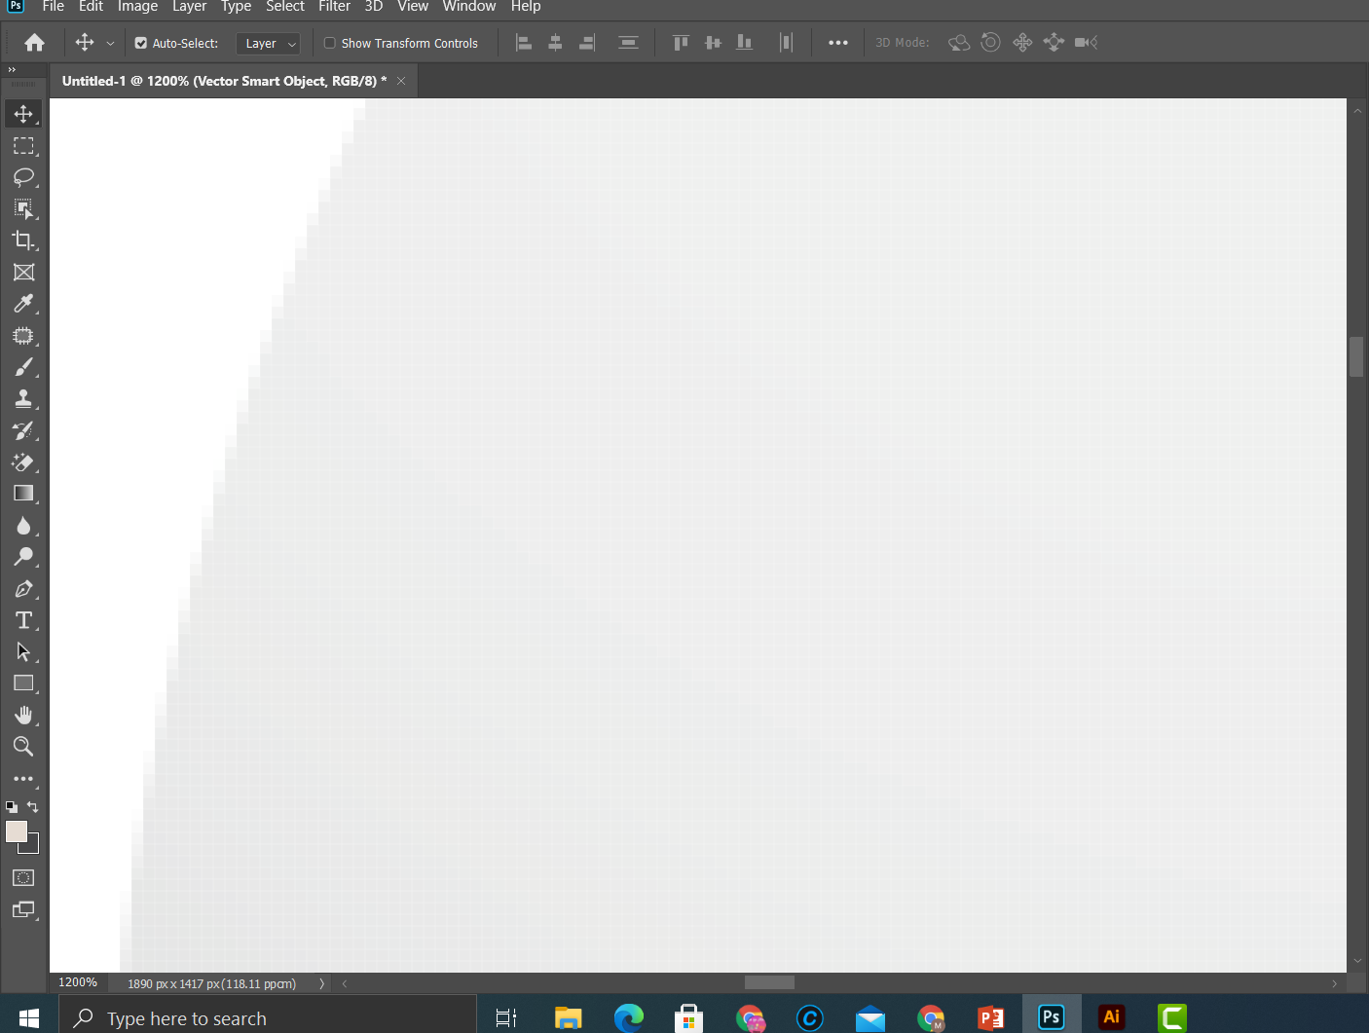
Task: Swap foreground and background colors
Action: point(32,807)
